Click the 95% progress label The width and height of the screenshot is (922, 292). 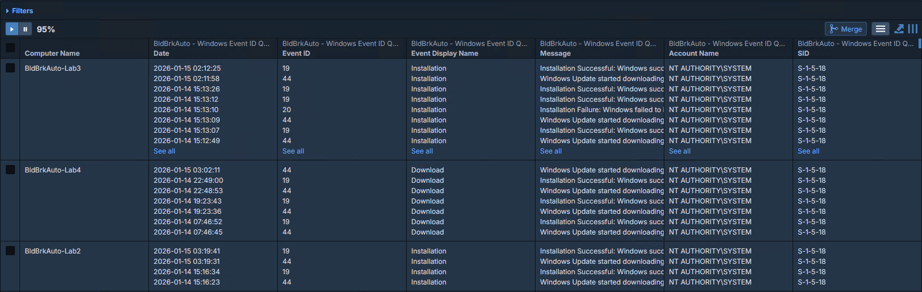tap(46, 29)
